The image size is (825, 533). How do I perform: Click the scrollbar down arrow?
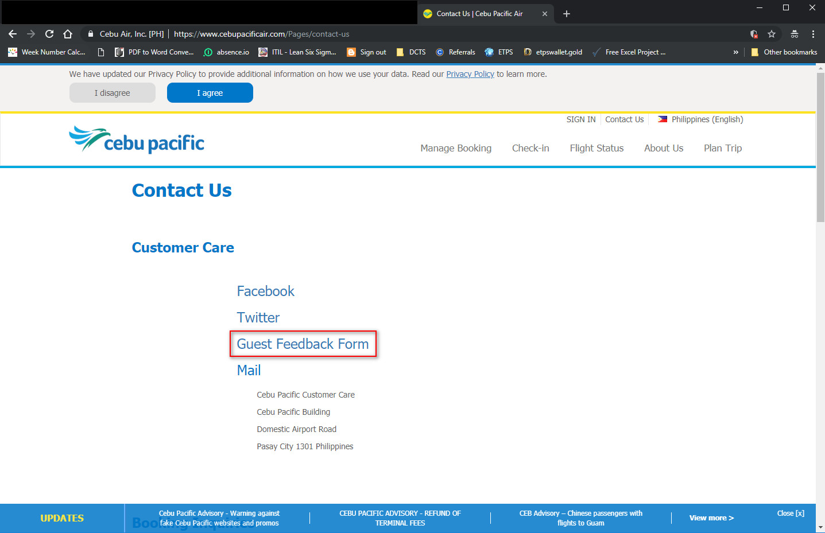(820, 527)
